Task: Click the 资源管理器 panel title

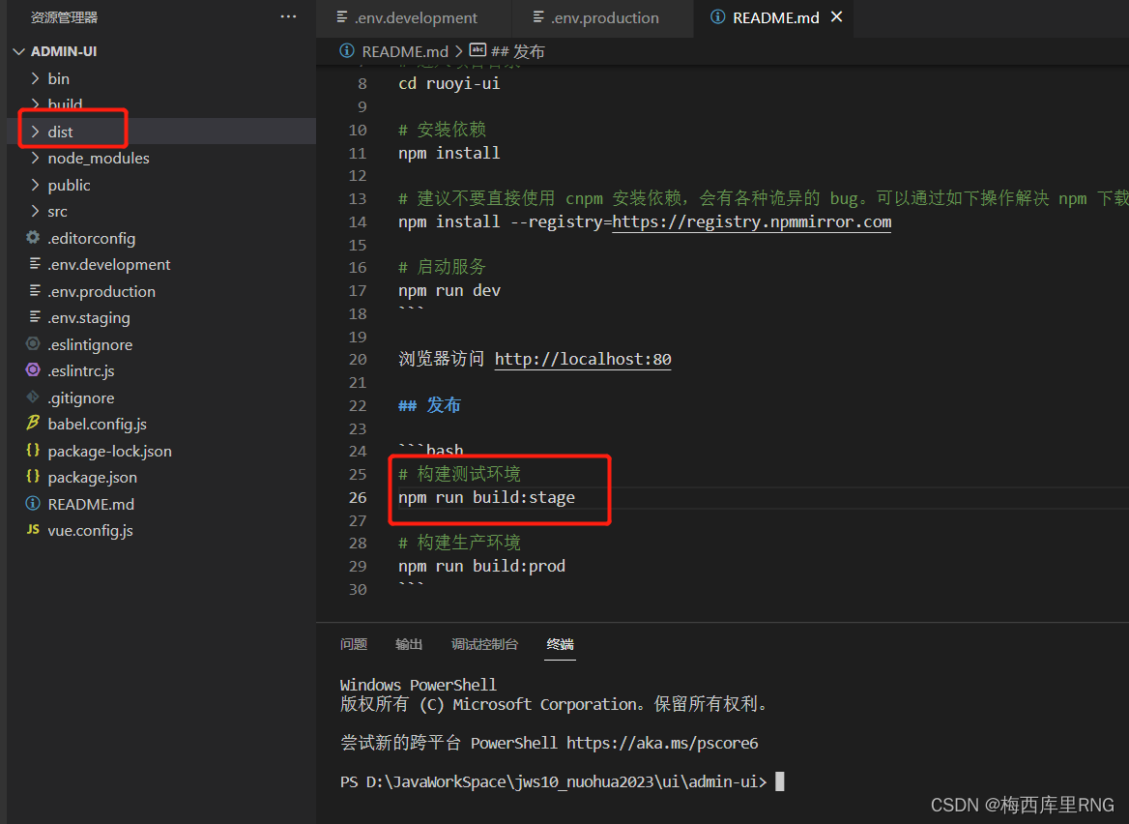Action: pyautogui.click(x=64, y=17)
